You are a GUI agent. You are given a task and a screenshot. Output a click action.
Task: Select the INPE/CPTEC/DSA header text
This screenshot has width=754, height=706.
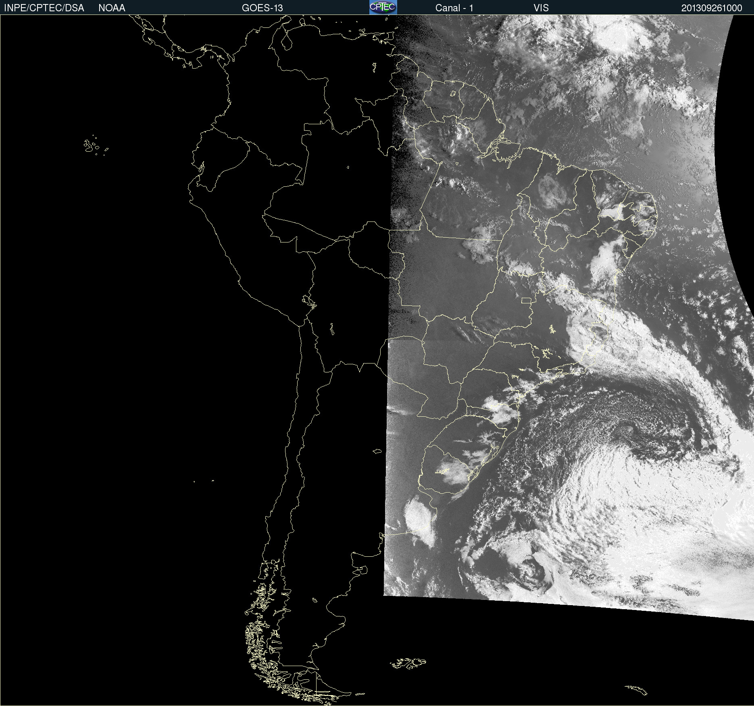[44, 8]
